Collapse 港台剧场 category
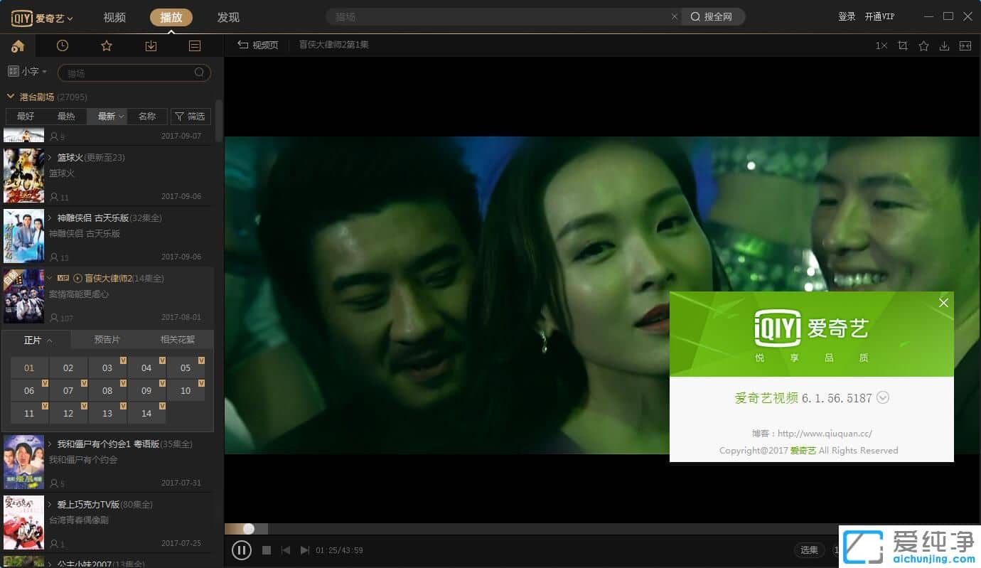This screenshot has height=568, width=981. click(11, 96)
